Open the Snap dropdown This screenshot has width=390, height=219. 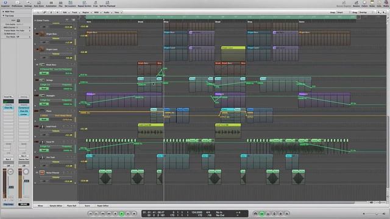(x=344, y=12)
